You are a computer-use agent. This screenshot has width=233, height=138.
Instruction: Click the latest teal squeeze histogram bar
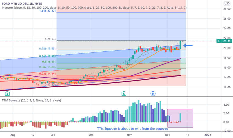tap(180, 118)
